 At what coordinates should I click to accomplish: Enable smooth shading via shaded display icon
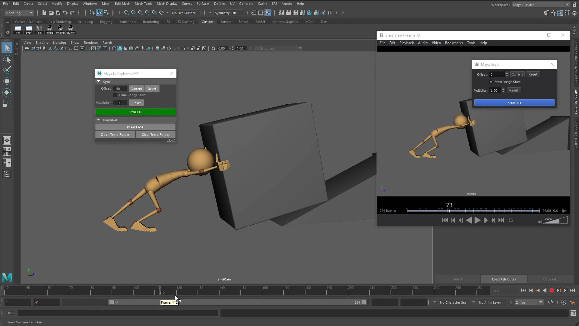(120, 48)
